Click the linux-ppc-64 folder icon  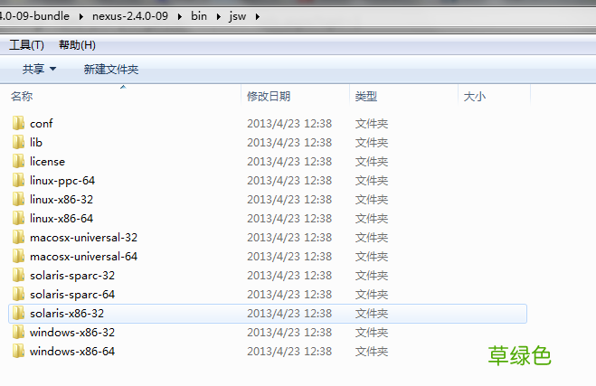click(x=18, y=180)
